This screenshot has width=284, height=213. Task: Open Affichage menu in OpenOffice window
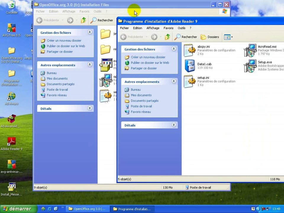tap(69, 12)
